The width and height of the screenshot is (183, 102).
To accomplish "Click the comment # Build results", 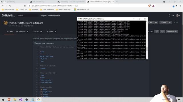I will (46, 87).
